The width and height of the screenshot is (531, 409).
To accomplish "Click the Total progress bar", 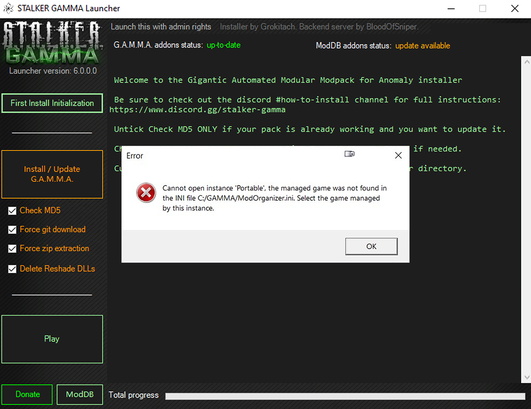I will pyautogui.click(x=345, y=396).
